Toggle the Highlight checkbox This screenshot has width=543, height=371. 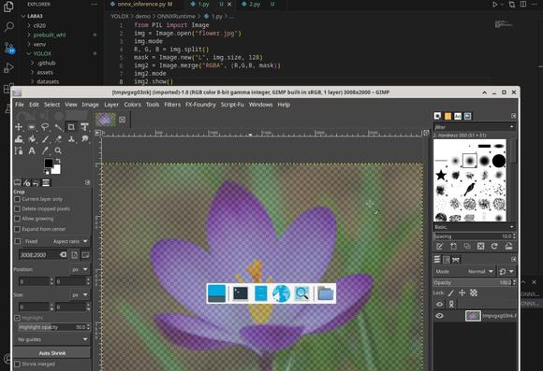tap(17, 318)
